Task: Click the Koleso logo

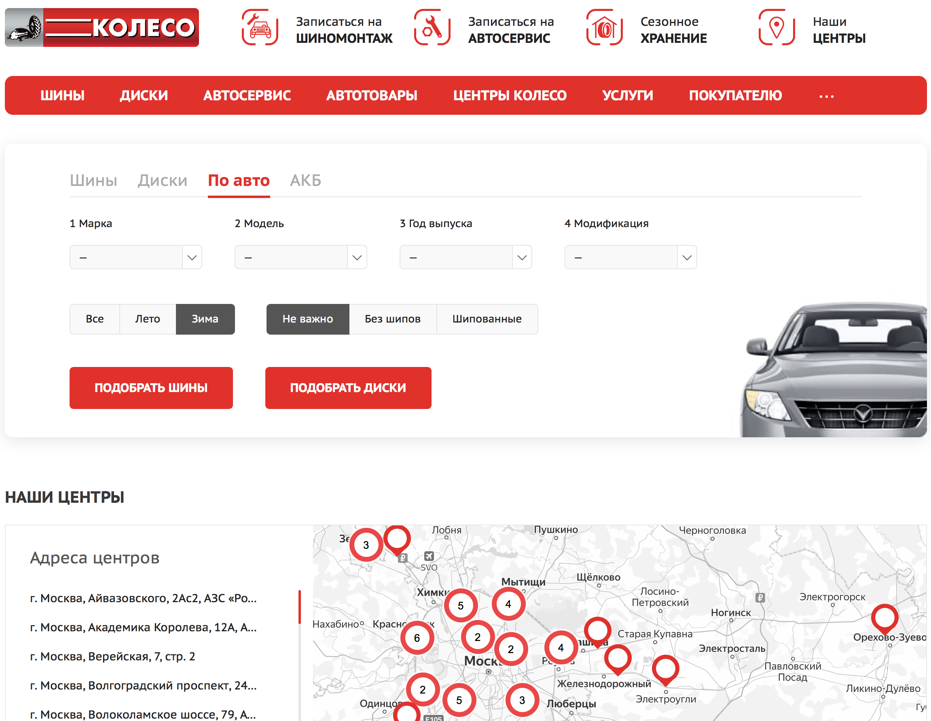Action: tap(102, 27)
